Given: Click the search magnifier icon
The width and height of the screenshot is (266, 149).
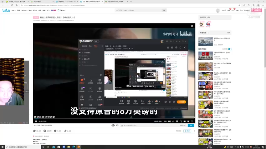Looking at the screenshot, I should tap(164, 10).
